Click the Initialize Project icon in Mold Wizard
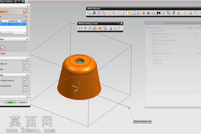 (89, 13)
